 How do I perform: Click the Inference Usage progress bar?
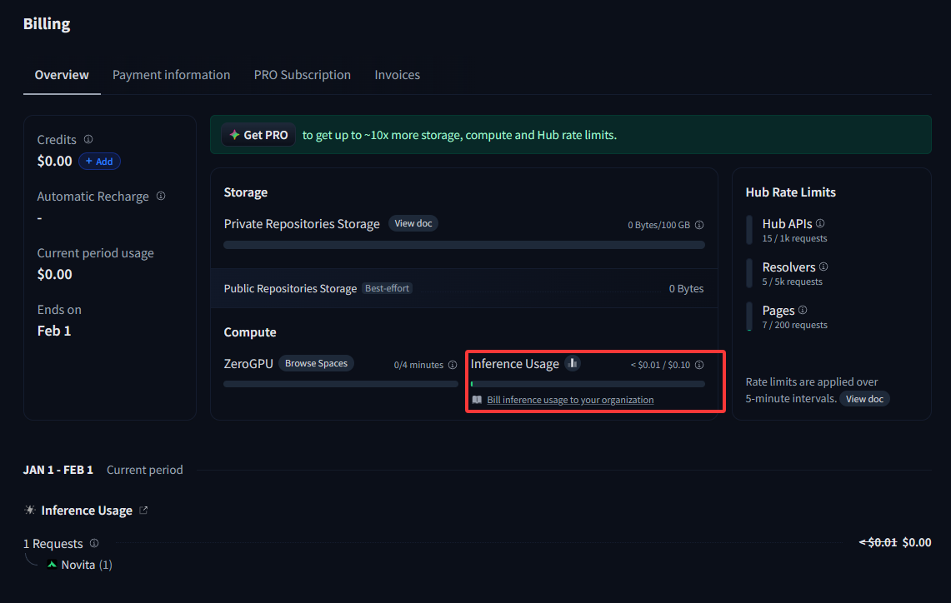[x=588, y=384]
